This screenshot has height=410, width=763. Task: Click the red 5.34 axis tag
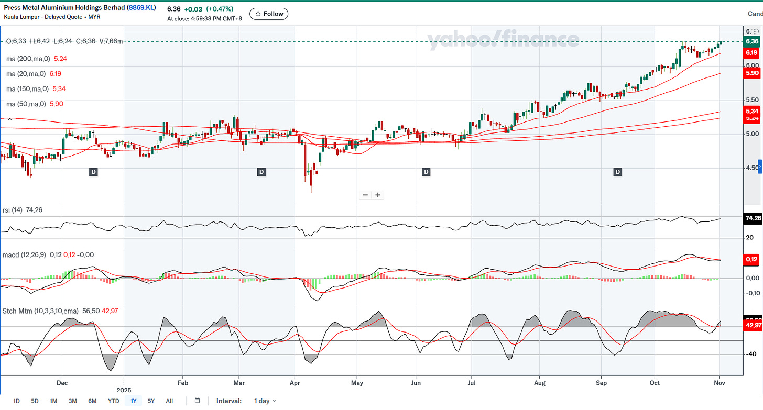751,111
